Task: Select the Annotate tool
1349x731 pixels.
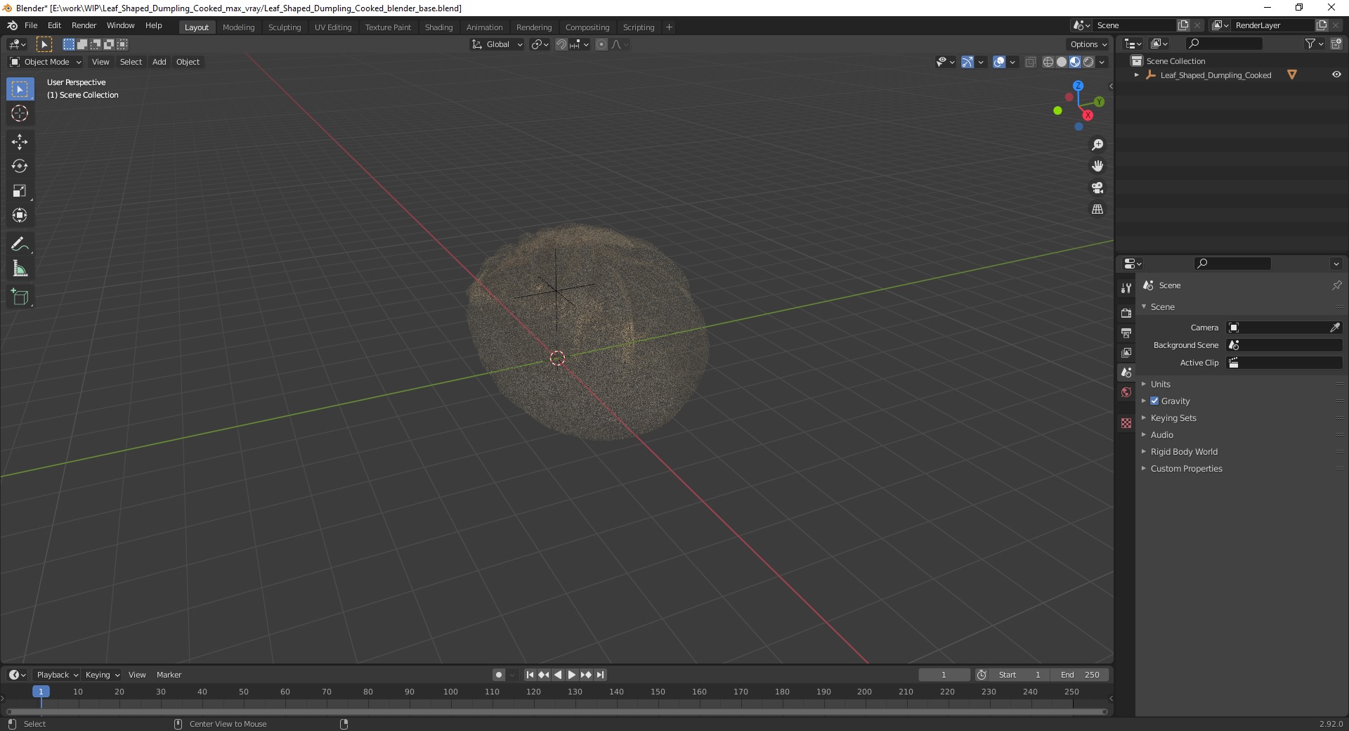Action: coord(20,245)
